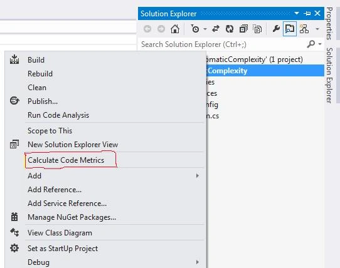340x268 pixels.
Task: Open the Properties side tab
Action: point(329,23)
